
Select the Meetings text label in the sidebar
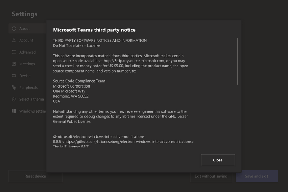(27, 64)
